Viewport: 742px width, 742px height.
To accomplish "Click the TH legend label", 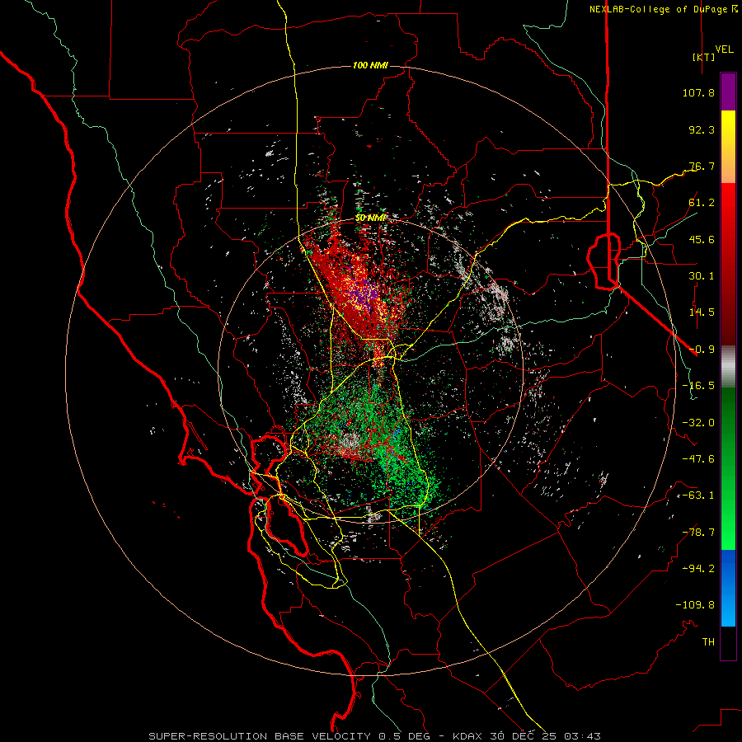I will click(x=708, y=642).
